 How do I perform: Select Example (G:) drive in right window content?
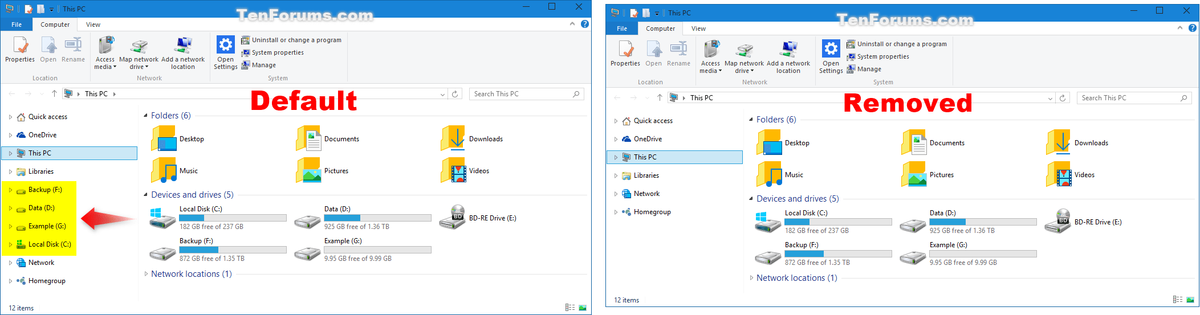coord(968,253)
